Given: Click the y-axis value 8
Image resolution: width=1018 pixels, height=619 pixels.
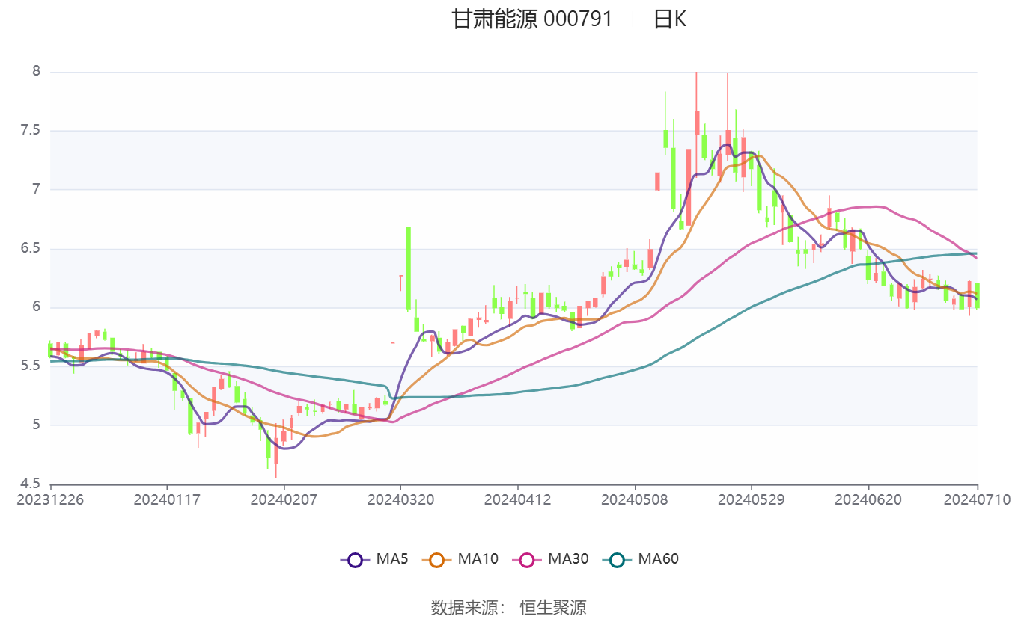Looking at the screenshot, I should tap(35, 72).
